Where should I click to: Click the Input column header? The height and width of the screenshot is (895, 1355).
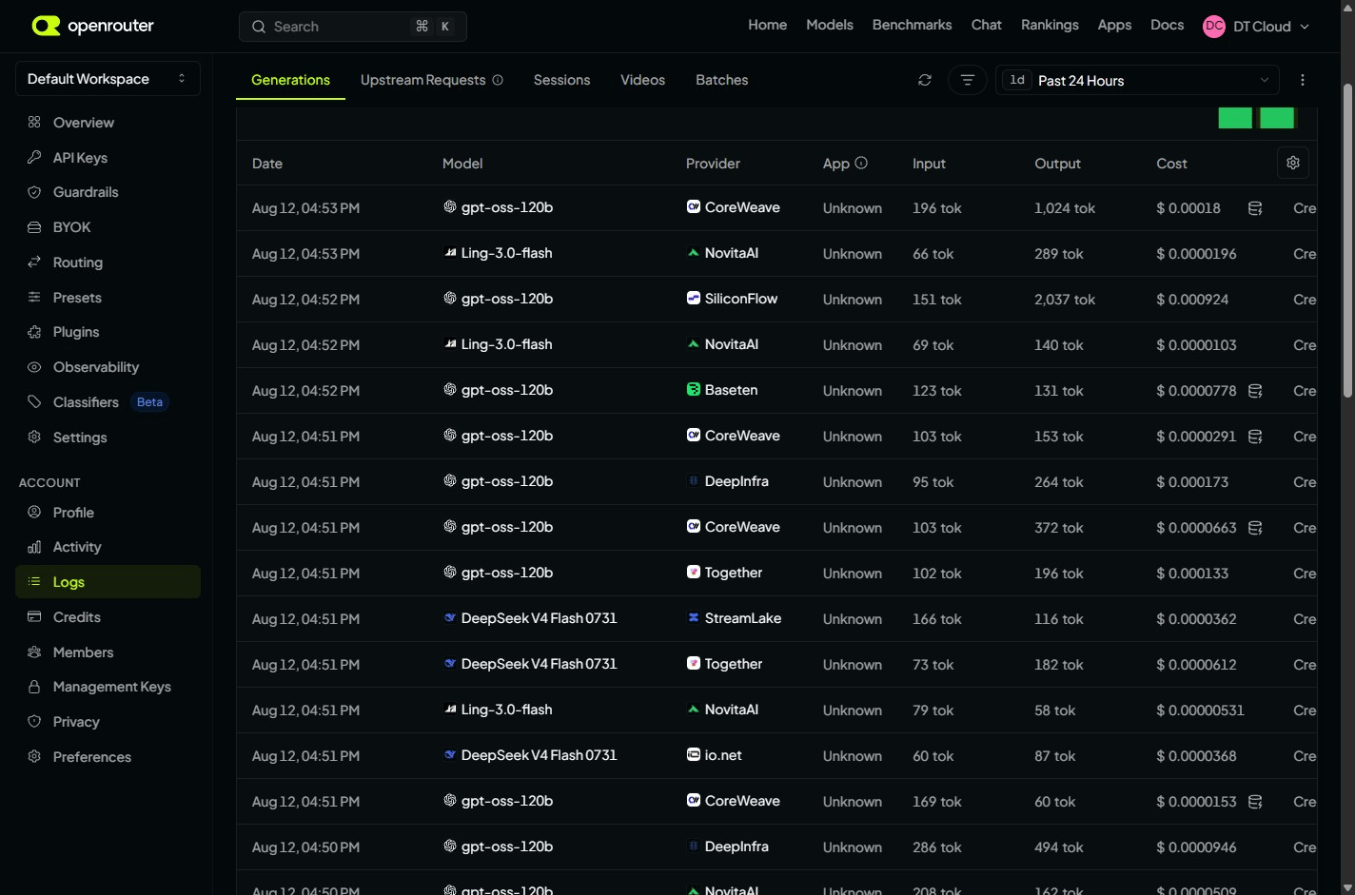pos(929,164)
